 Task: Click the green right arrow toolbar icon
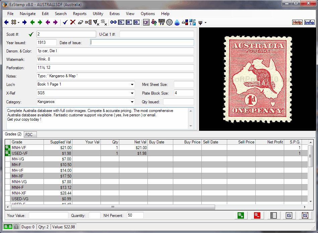(40, 22)
